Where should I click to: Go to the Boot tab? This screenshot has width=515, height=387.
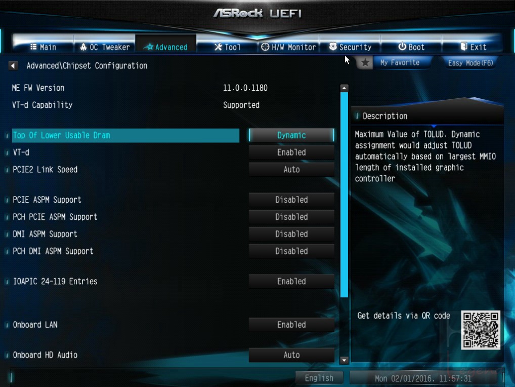411,47
